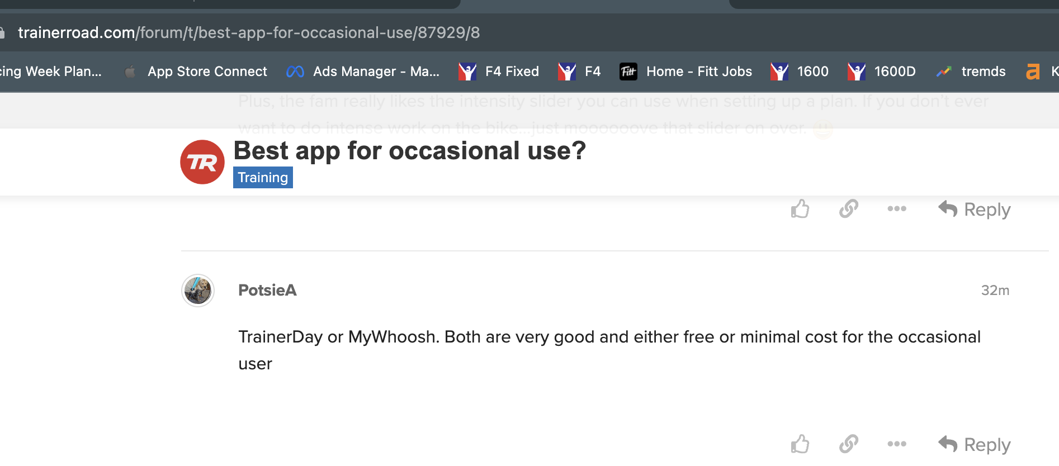The image size is (1059, 466).
Task: Open the tremds bookmark
Action: coord(971,72)
